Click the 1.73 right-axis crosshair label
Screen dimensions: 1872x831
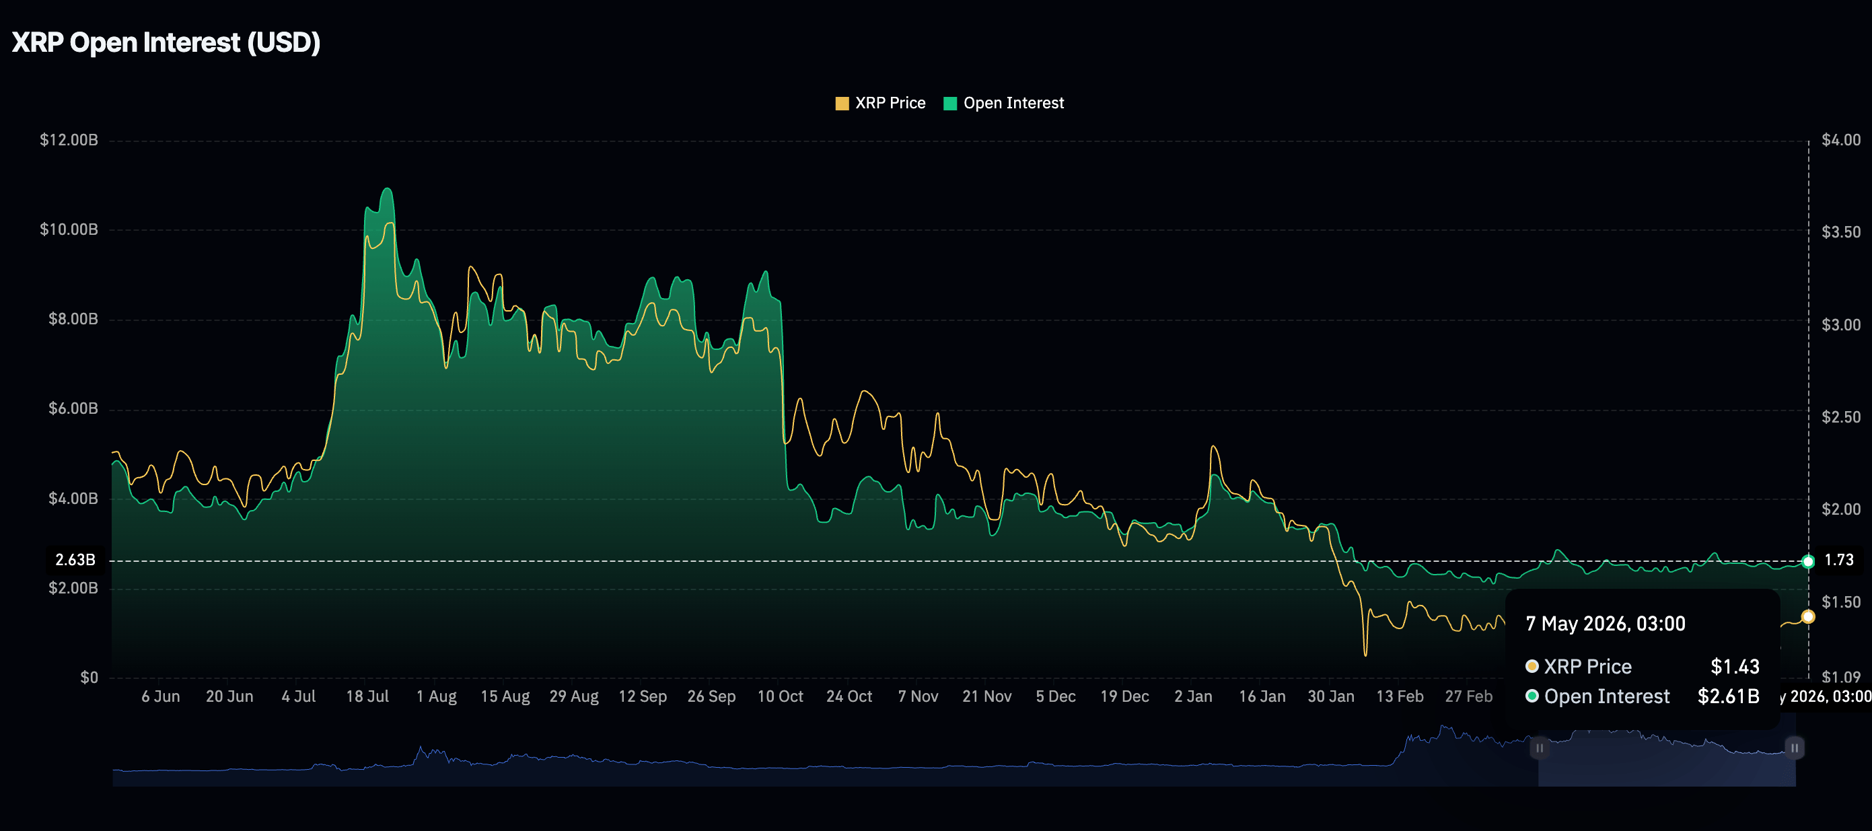[x=1838, y=560]
